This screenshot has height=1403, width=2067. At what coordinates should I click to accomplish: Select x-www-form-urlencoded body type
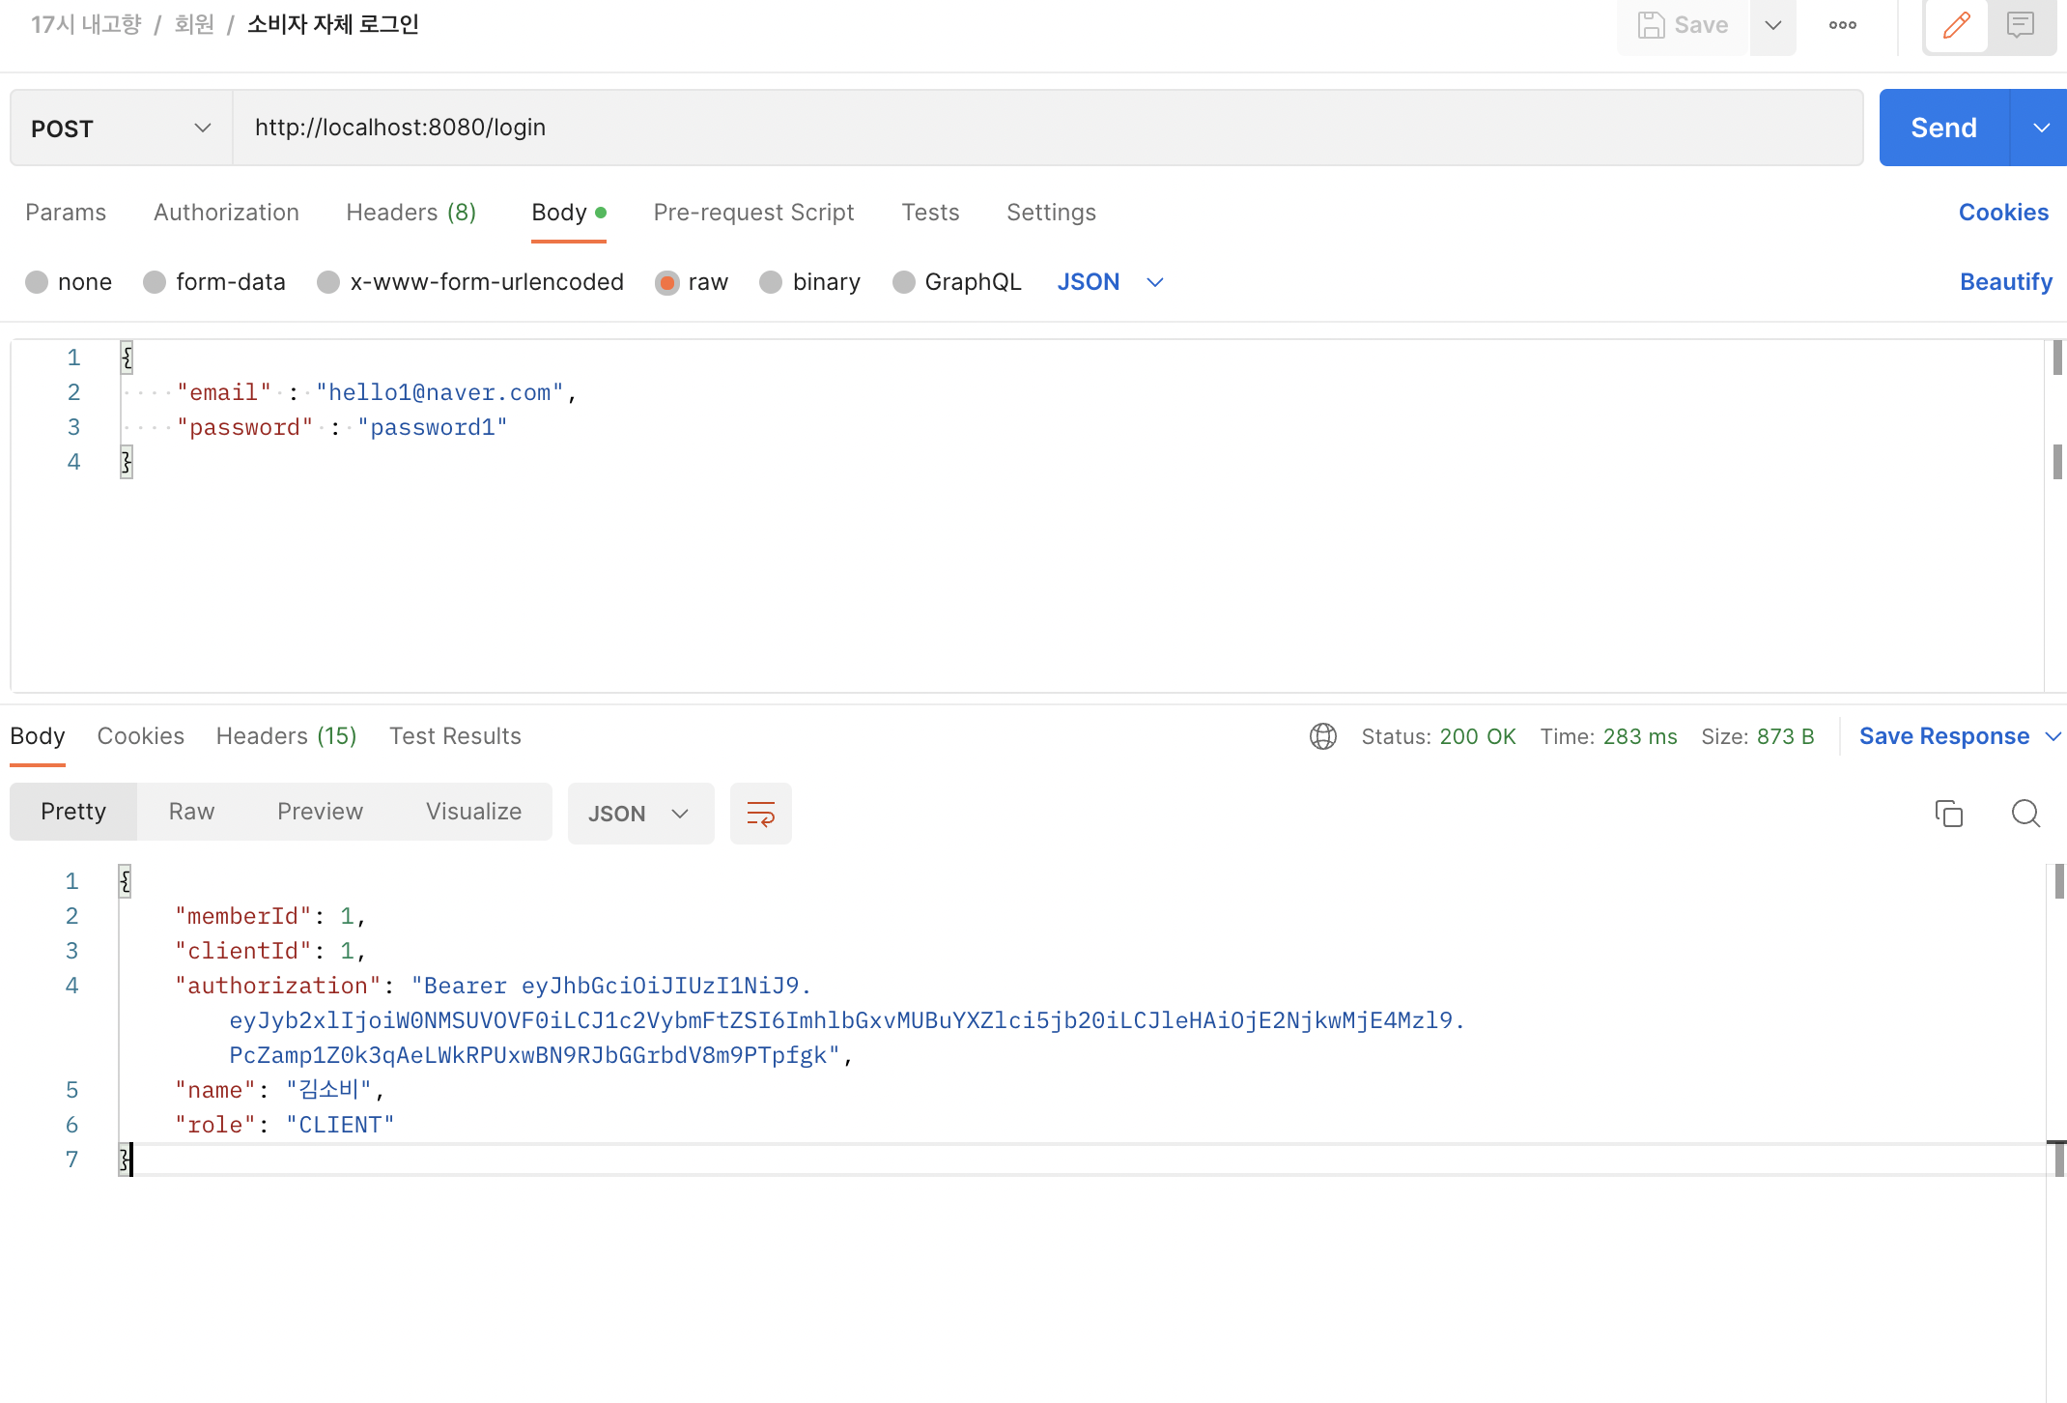[x=470, y=282]
